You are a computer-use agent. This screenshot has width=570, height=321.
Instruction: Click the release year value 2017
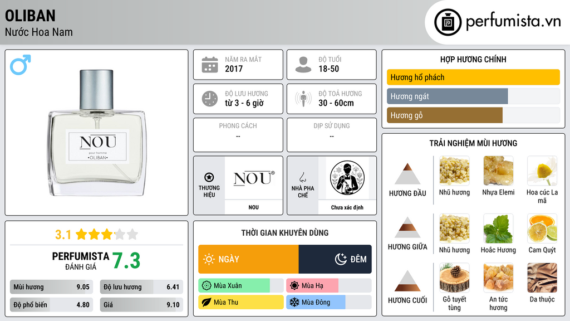coord(234,69)
